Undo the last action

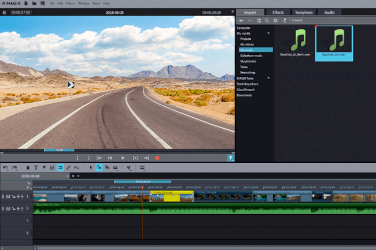tap(5, 167)
